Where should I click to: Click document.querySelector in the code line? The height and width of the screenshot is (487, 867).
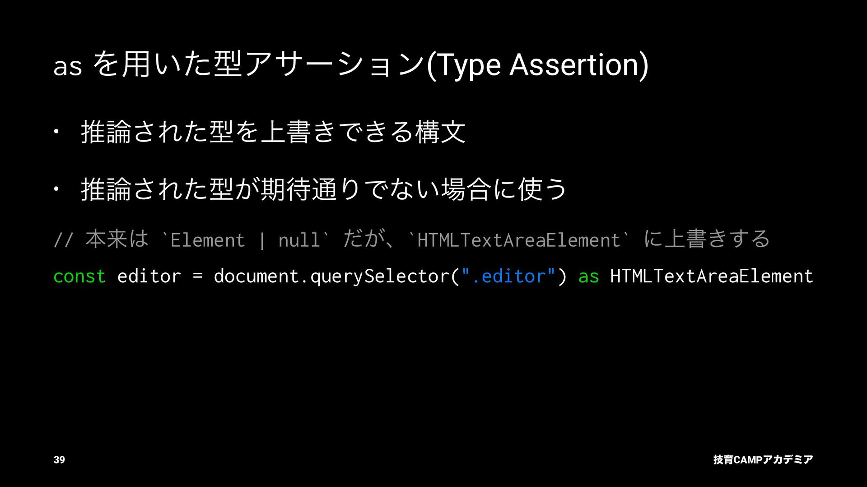click(331, 276)
